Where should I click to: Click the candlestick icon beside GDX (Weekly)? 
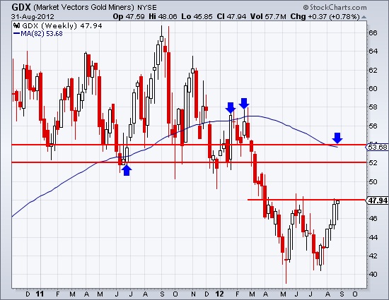[16, 25]
